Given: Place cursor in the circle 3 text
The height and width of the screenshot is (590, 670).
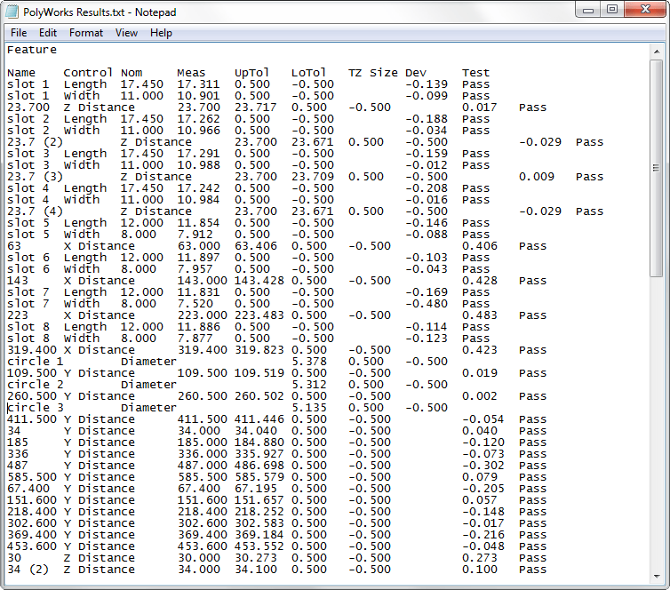Looking at the screenshot, I should [x=35, y=408].
